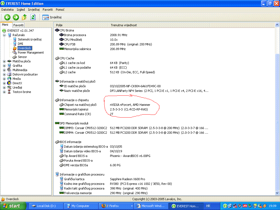
Task: Select Sistemski izvještaj in the tree
Action: (x=30, y=39)
